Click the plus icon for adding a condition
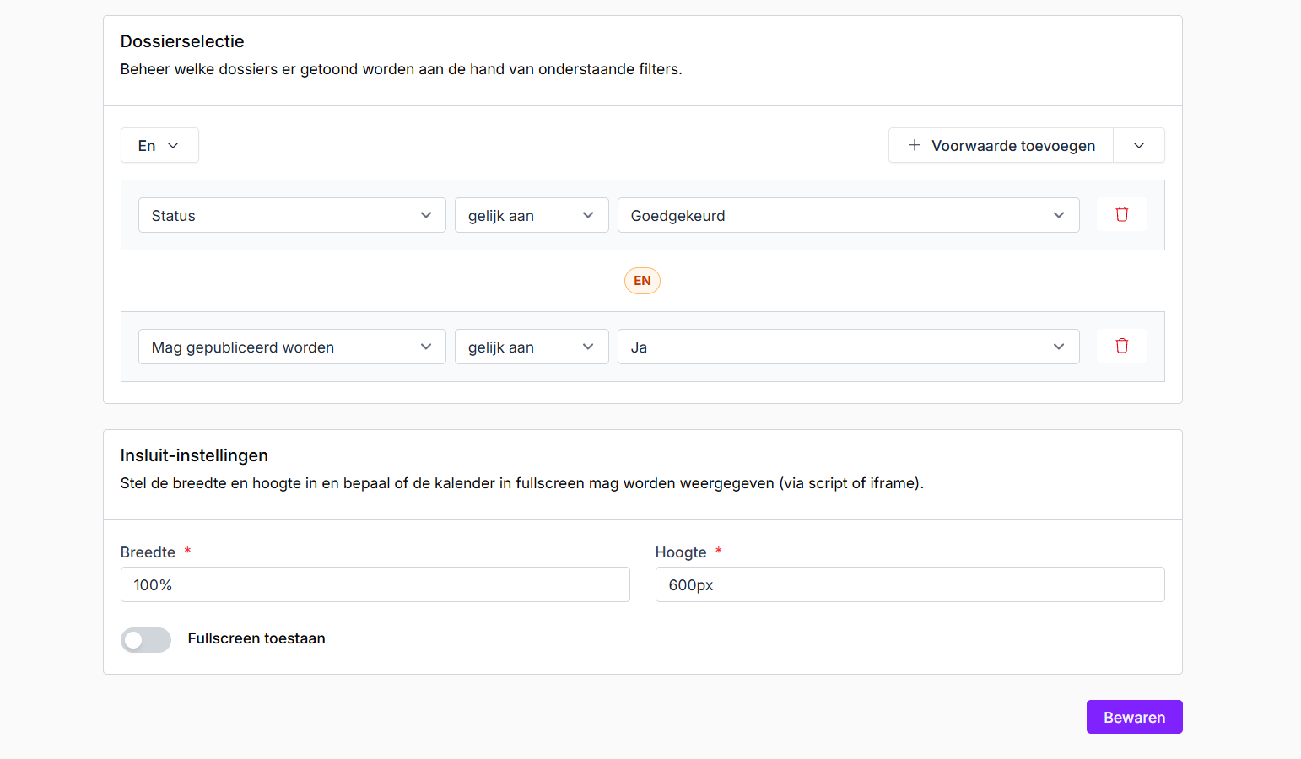Screen dimensions: 1301x759 [x=914, y=146]
